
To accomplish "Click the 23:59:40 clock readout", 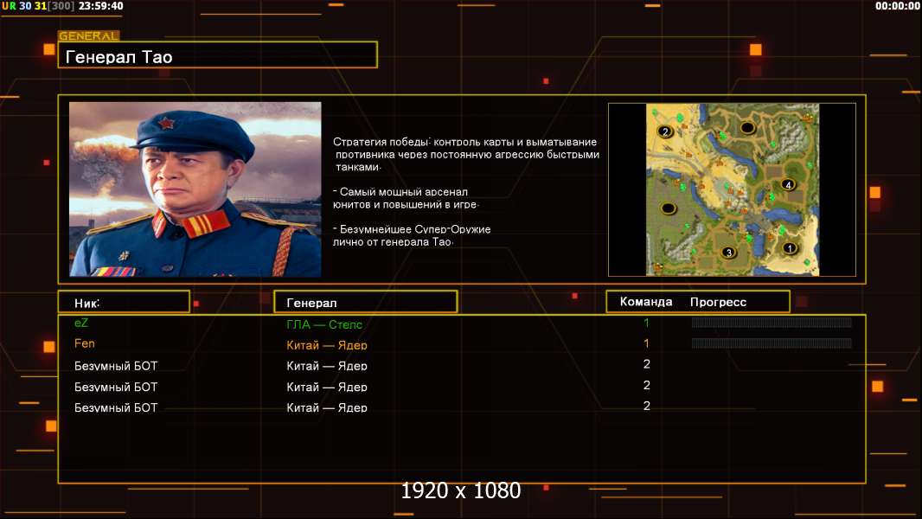I will pos(100,6).
